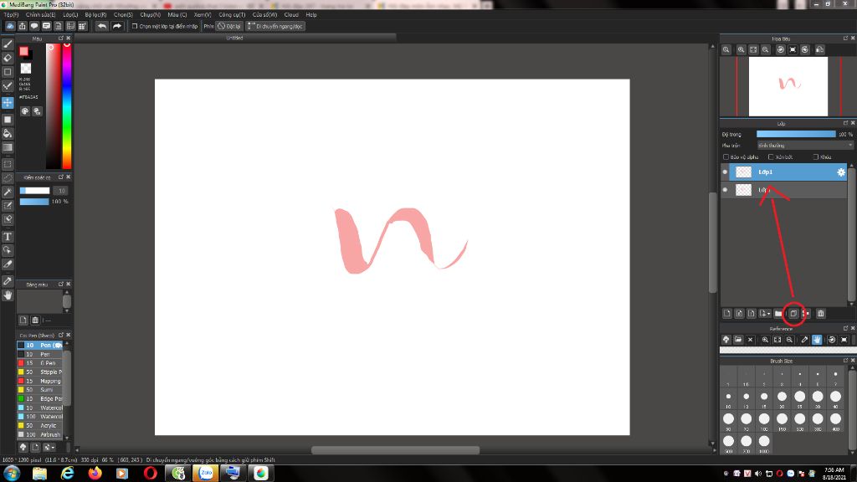857x482 pixels.
Task: Delete palette color with trash icon
Action: (35, 320)
